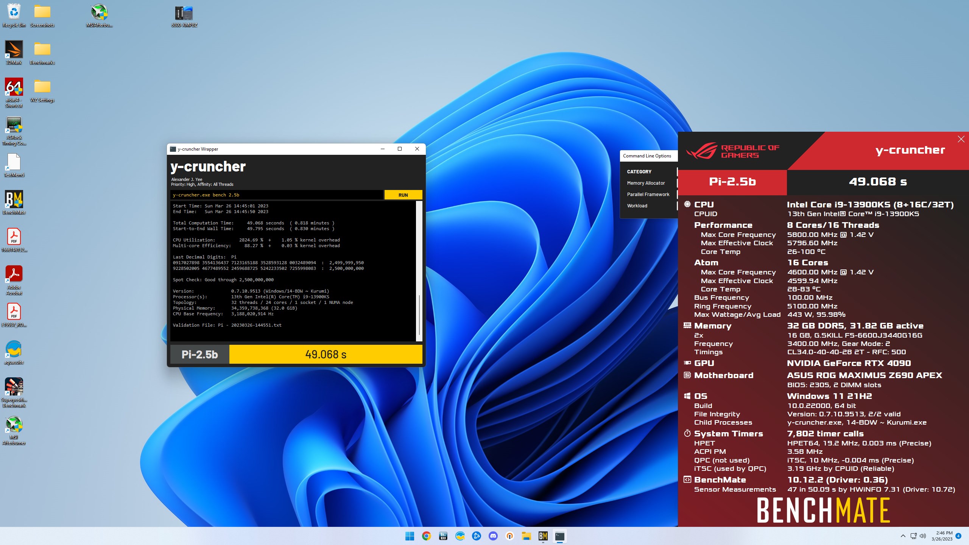Select the MSI Afterburner icon at desktop bottom

pyautogui.click(x=14, y=430)
